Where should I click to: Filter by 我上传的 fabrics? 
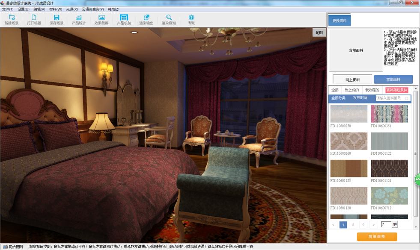click(x=351, y=90)
